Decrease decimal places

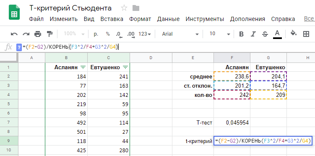[119, 34]
